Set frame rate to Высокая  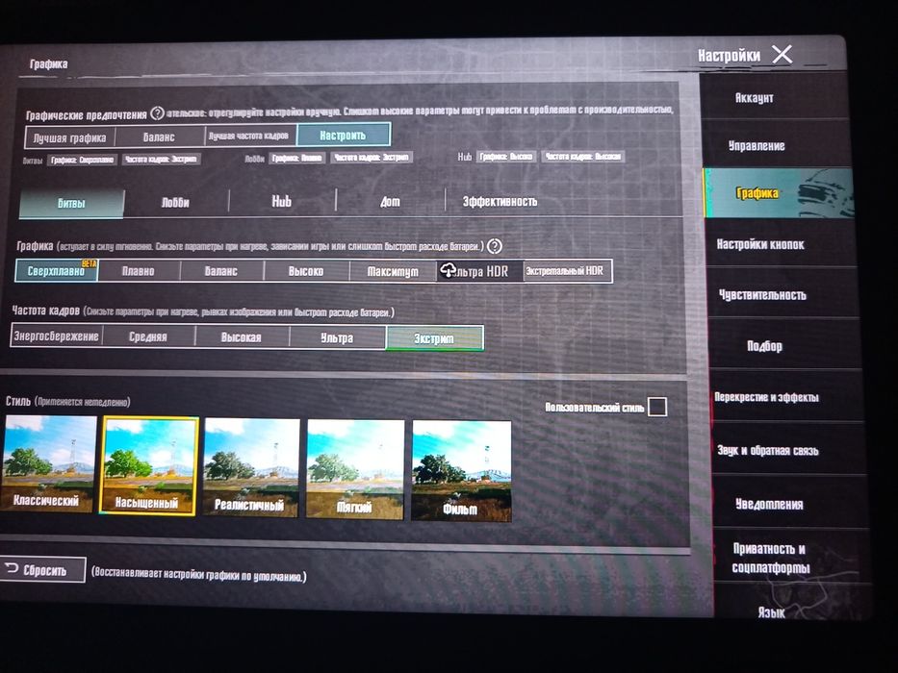[x=242, y=337]
